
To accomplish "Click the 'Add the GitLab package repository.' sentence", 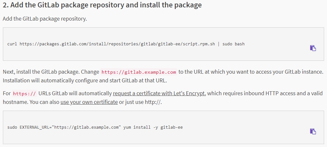I will click(x=45, y=19).
